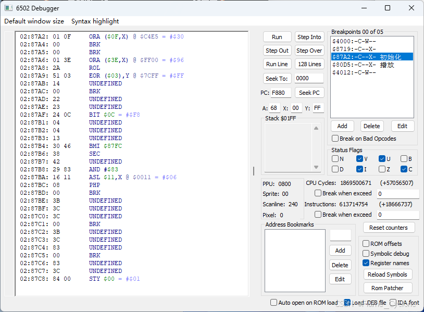Click the Rom Patcher button

click(388, 288)
